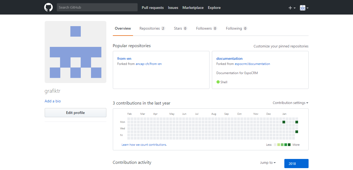
Task: Select the 2018 year button
Action: (x=296, y=164)
